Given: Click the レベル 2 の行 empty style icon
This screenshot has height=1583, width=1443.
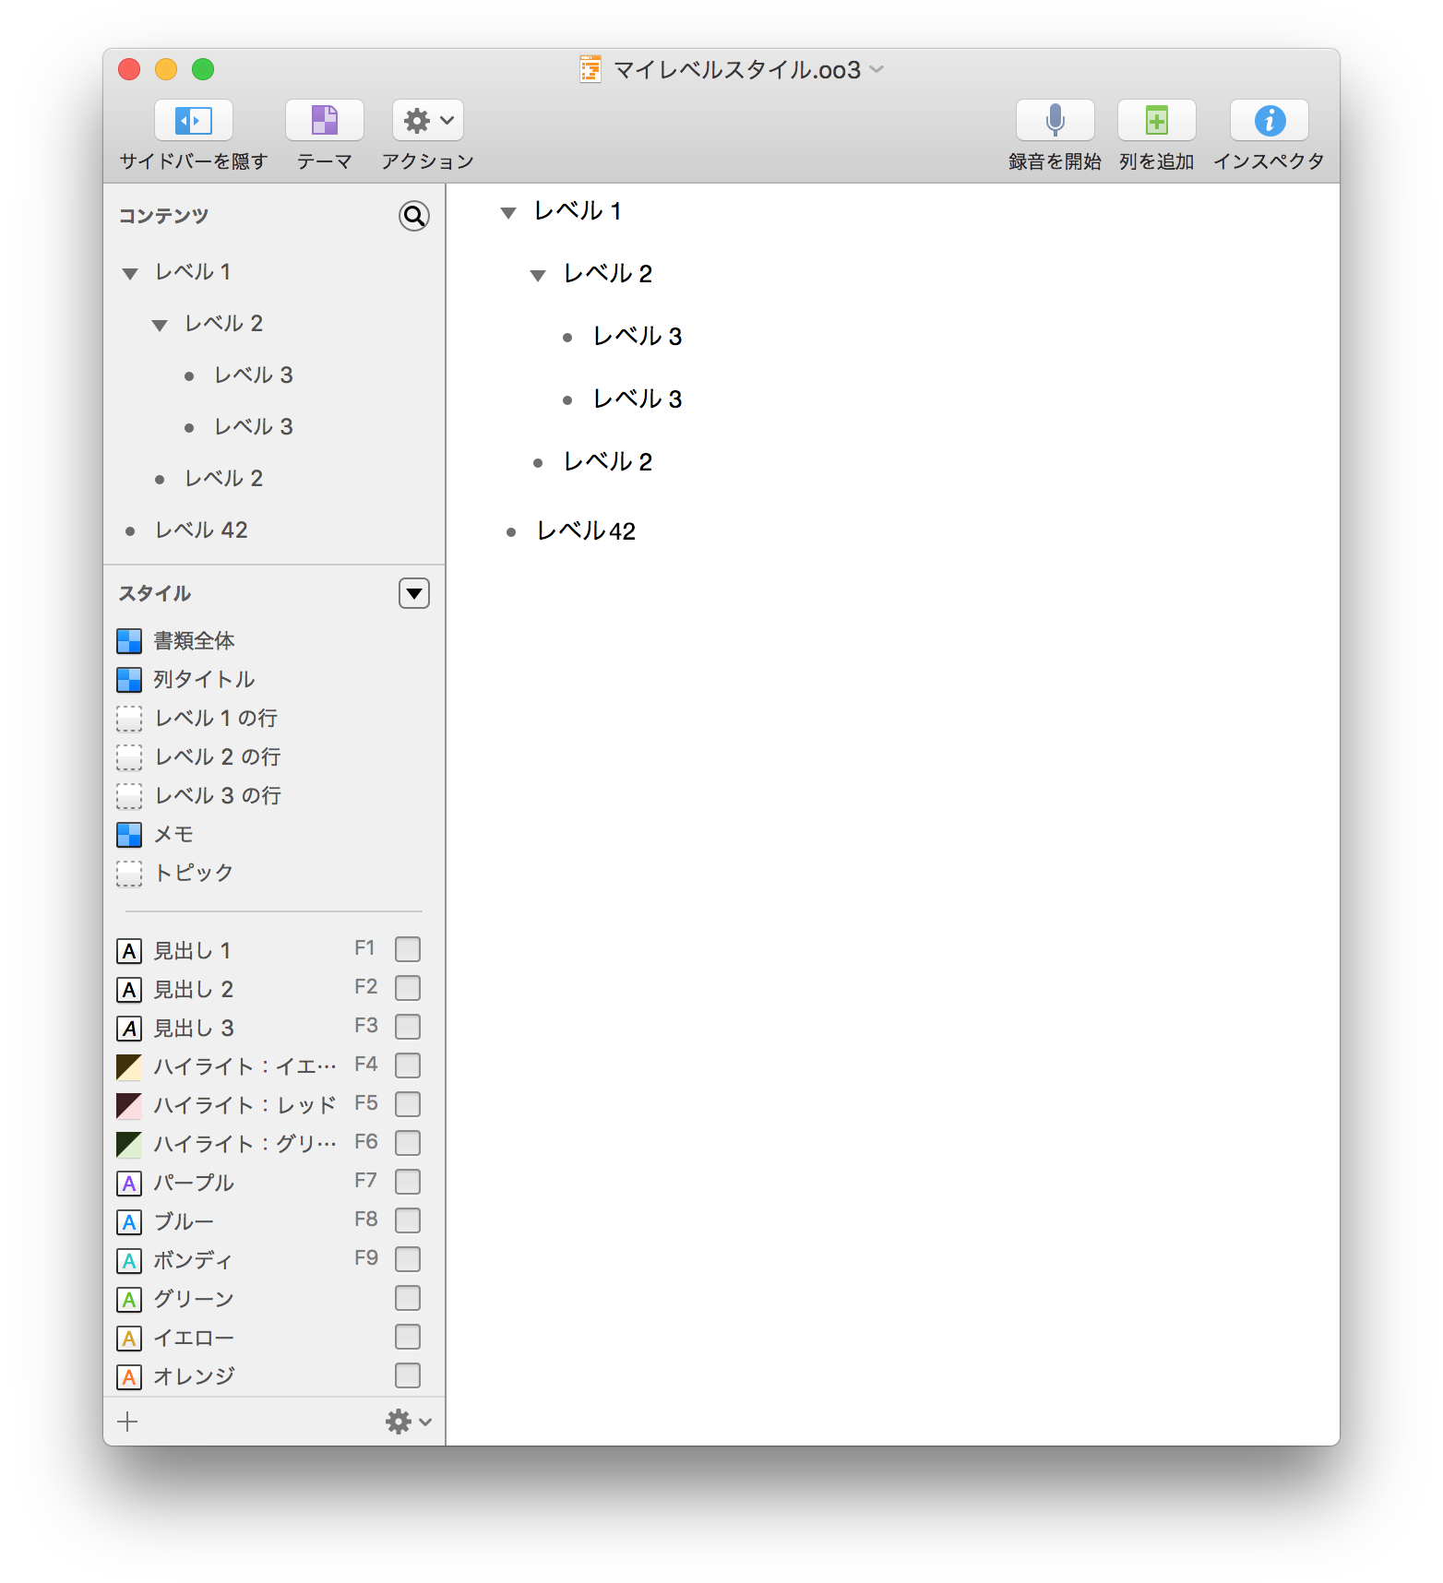Looking at the screenshot, I should pyautogui.click(x=129, y=757).
